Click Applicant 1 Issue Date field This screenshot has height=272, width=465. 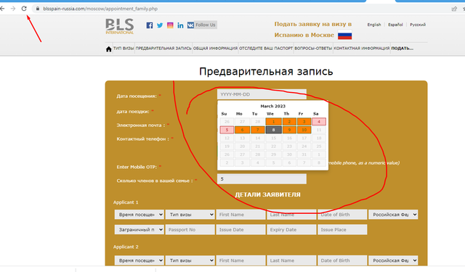point(240,230)
